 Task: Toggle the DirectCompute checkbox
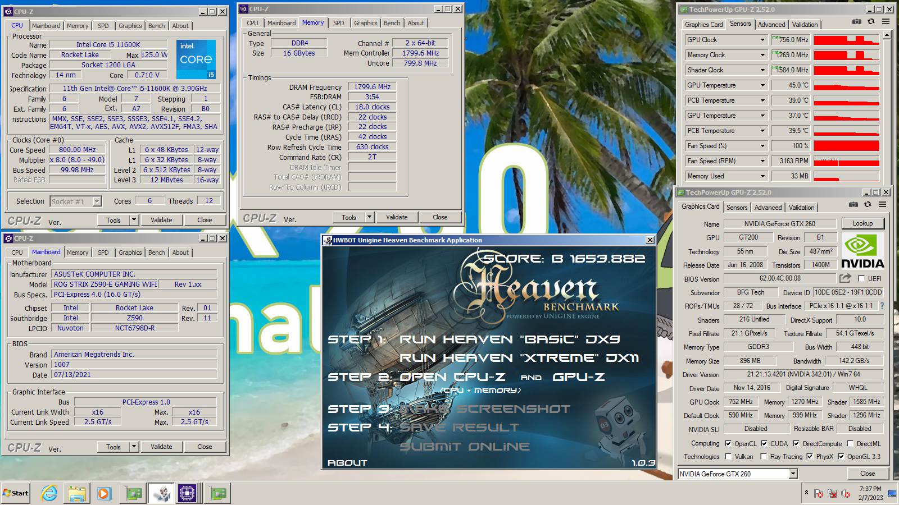pyautogui.click(x=796, y=443)
